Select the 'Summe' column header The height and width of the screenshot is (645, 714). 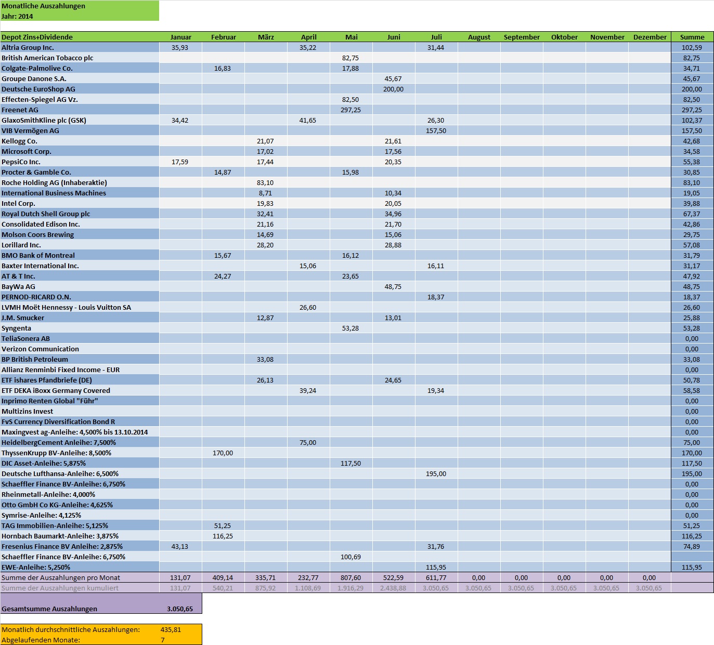point(692,37)
